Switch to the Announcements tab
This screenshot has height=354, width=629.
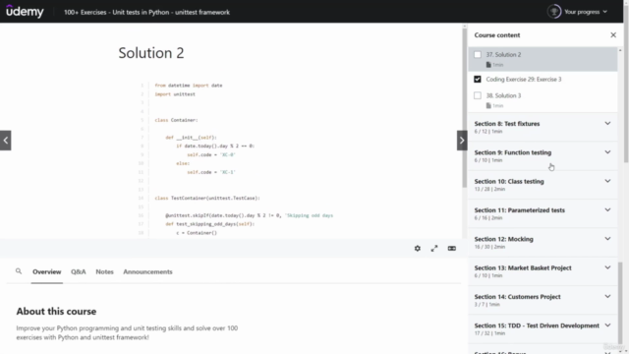click(147, 271)
